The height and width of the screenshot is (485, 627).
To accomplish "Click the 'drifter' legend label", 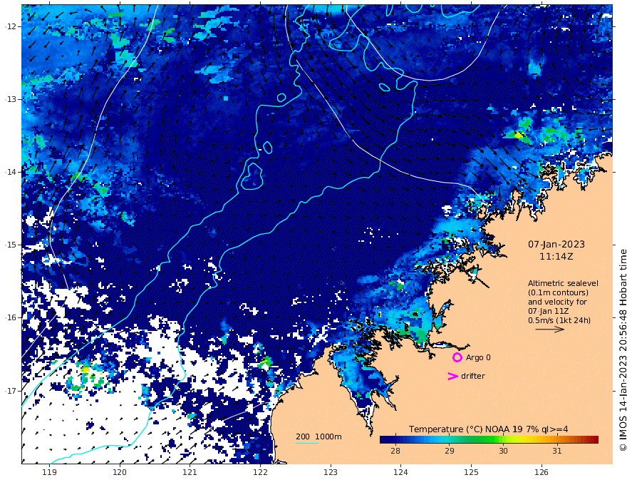I will coord(473,376).
